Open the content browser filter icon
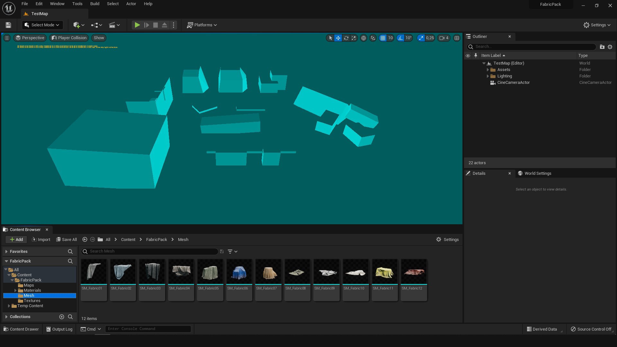 pyautogui.click(x=231, y=251)
